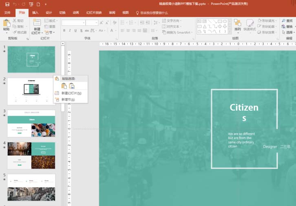
Task: Open the Arrange (排列) tool
Action: (237, 24)
